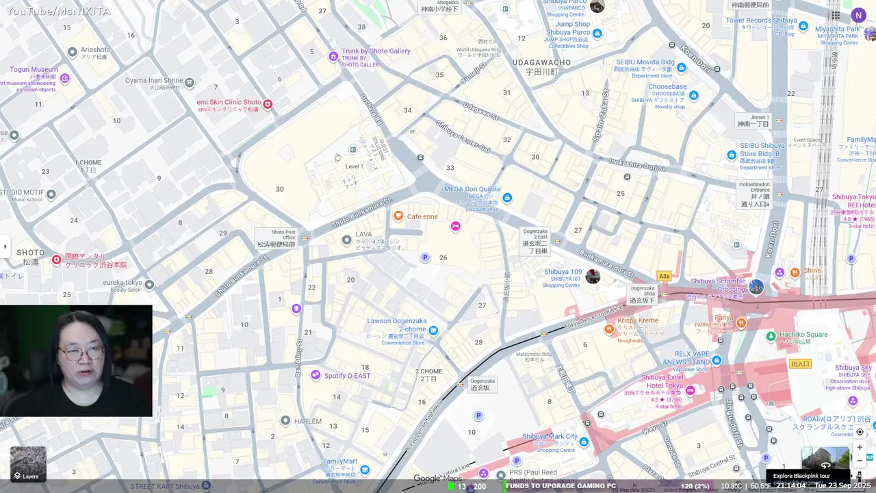The width and height of the screenshot is (876, 493).
Task: Click the Dogenzaka 2 East intersection label
Action: 535,241
